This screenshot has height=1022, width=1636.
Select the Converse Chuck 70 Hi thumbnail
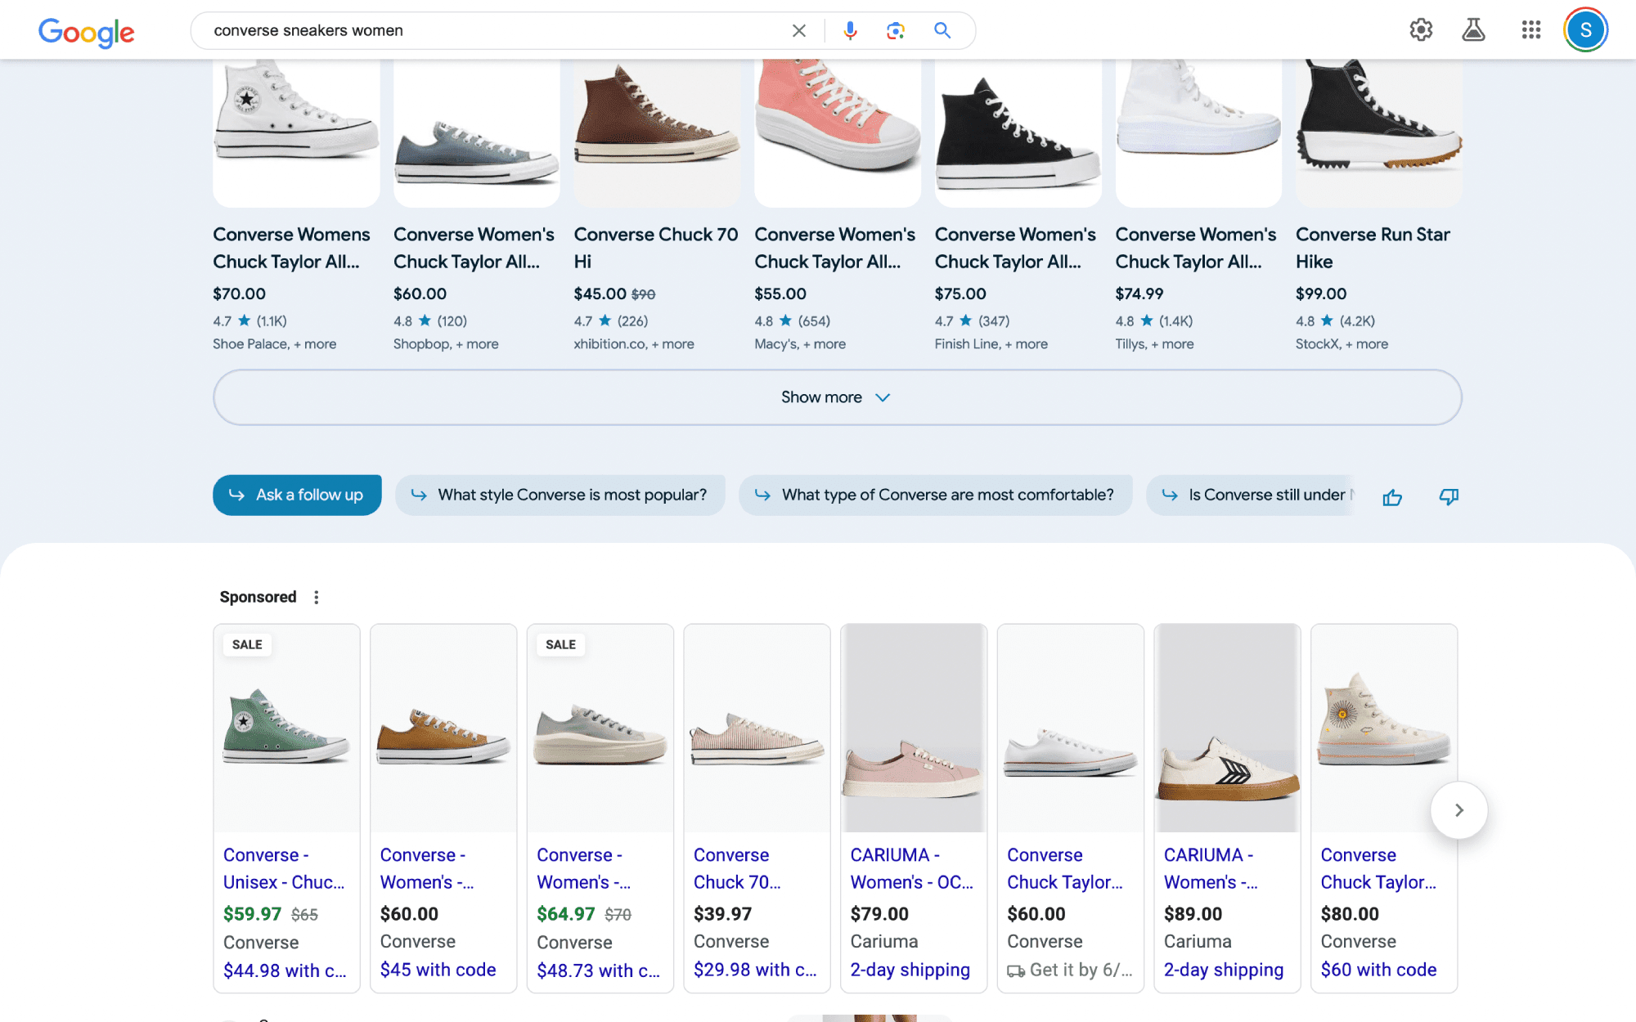pyautogui.click(x=655, y=128)
